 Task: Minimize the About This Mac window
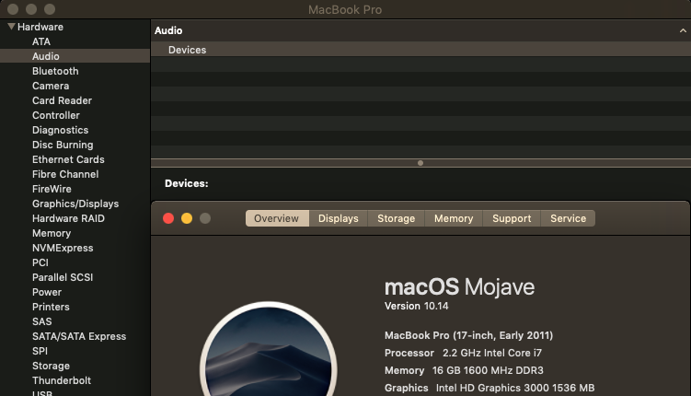click(187, 218)
